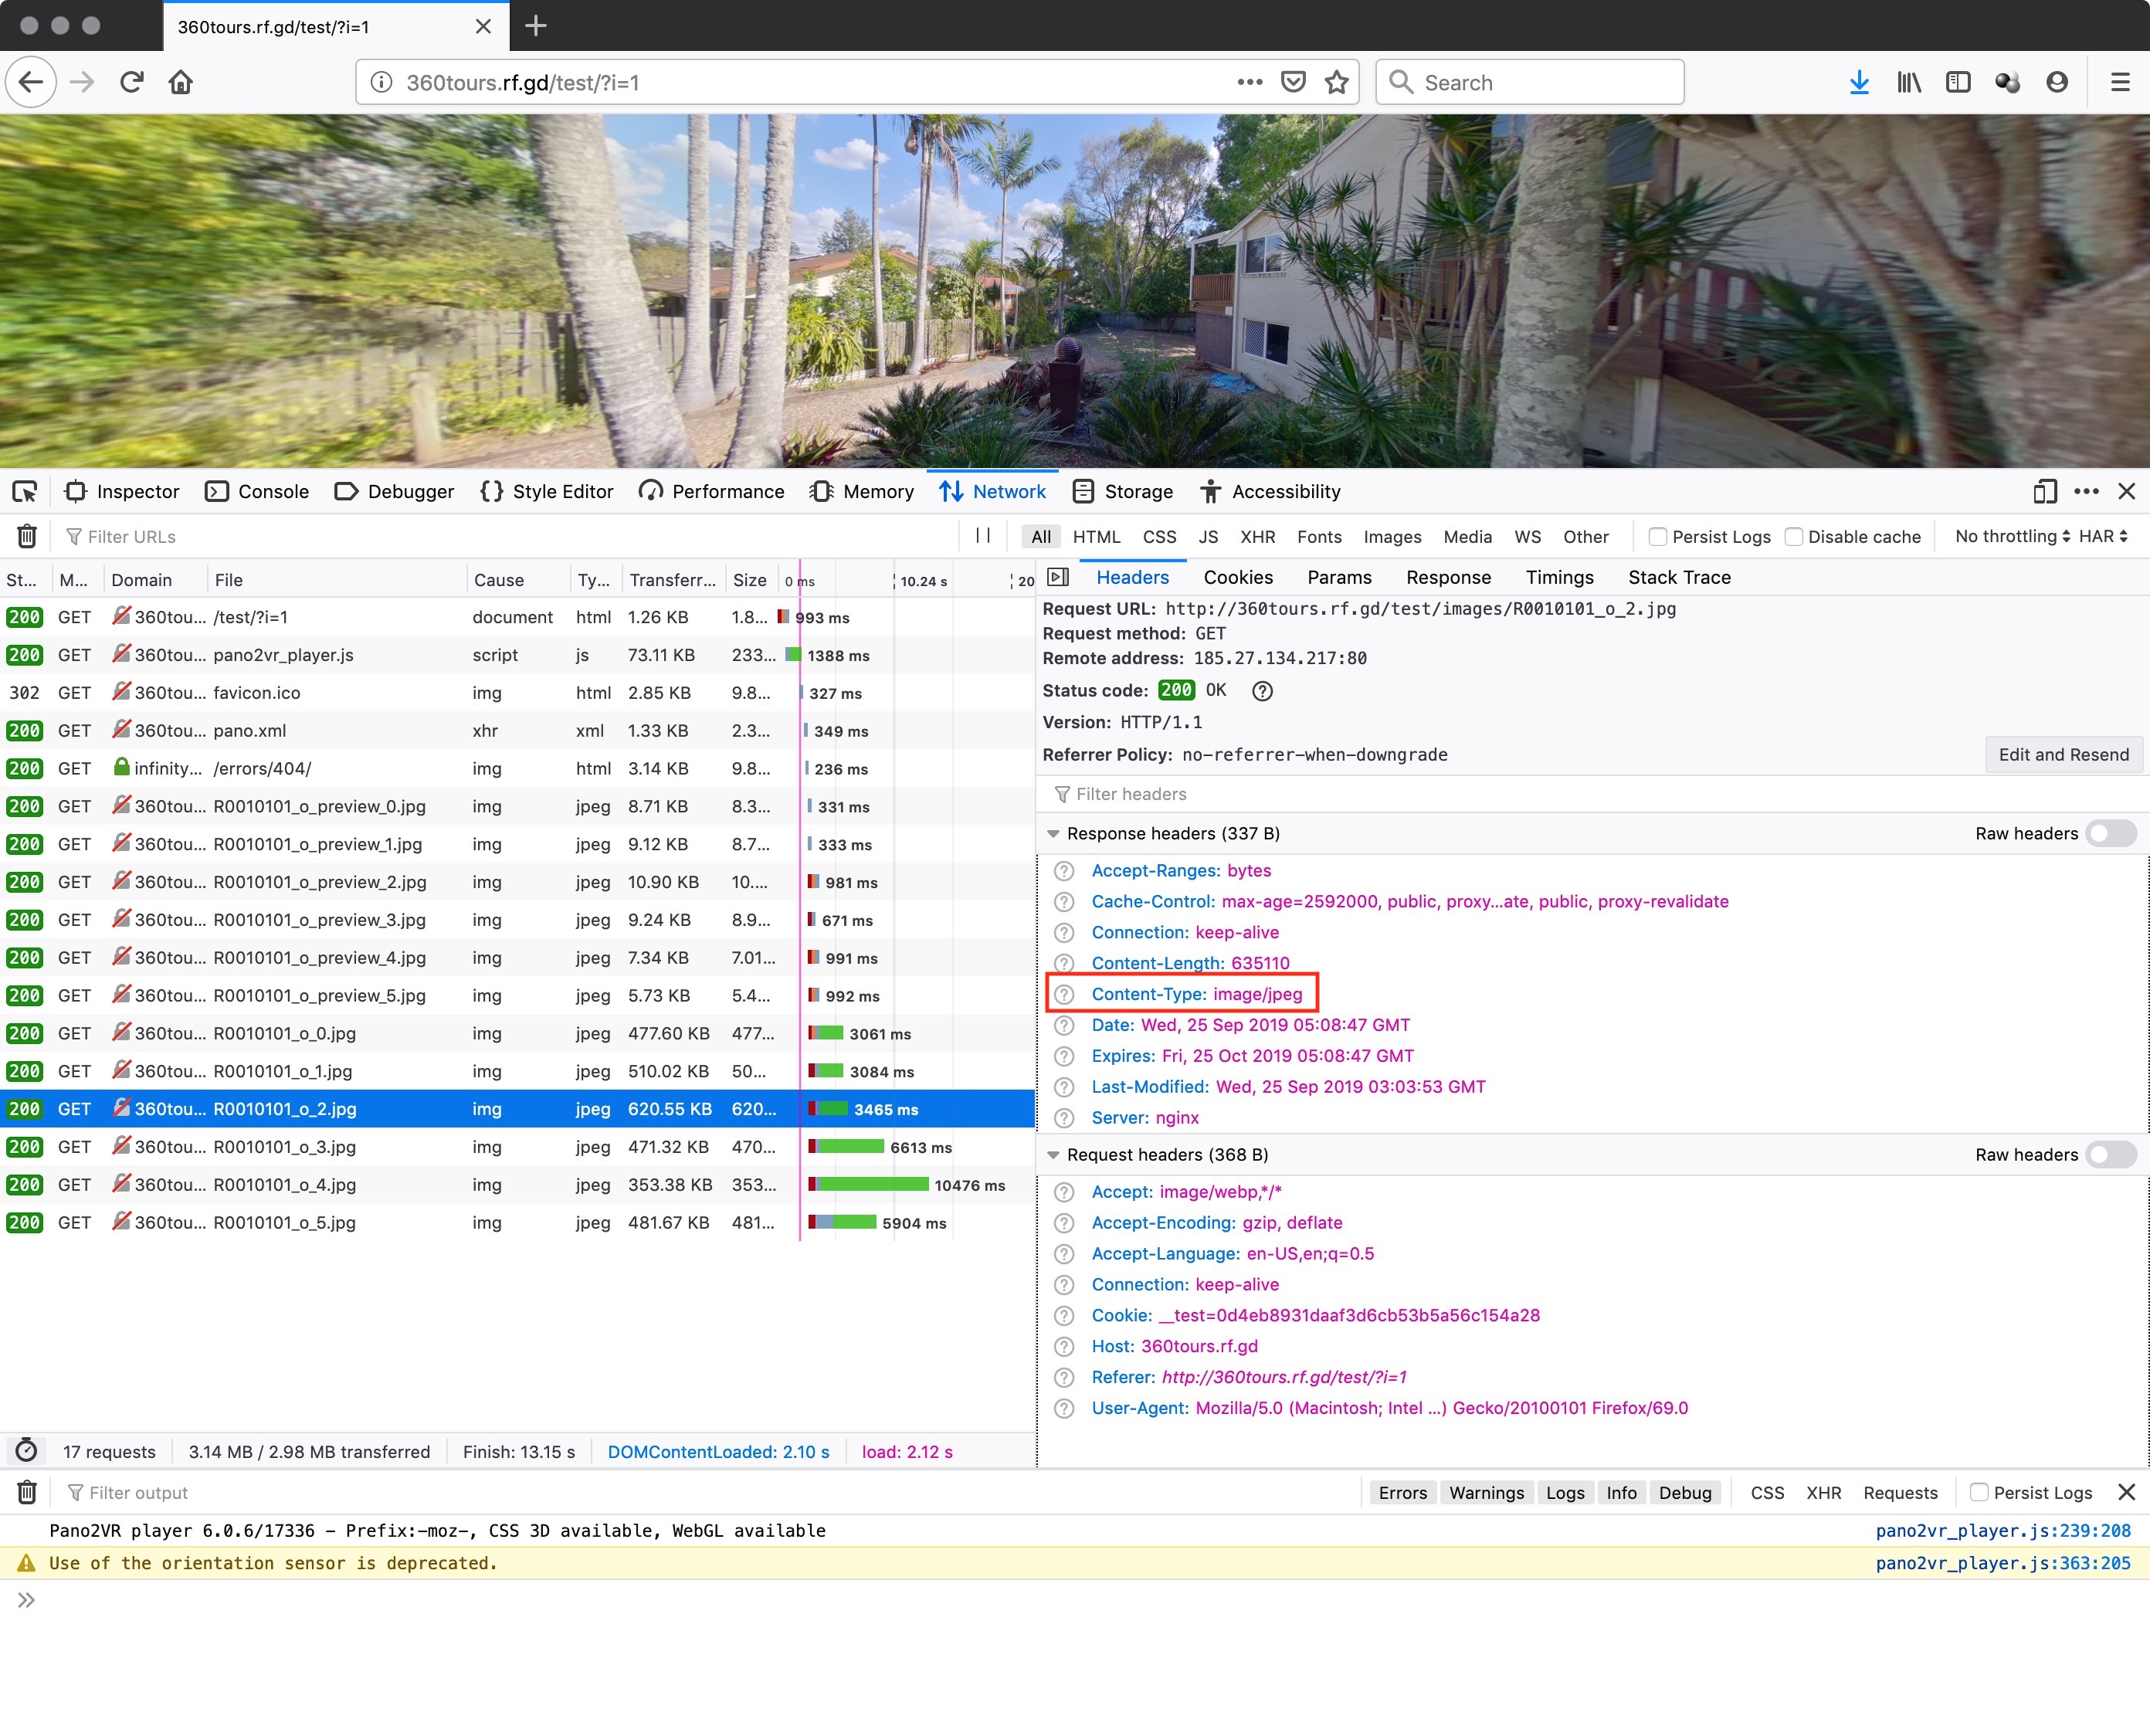The image size is (2150, 1736).
Task: Open status code help question icon
Action: 1262,691
